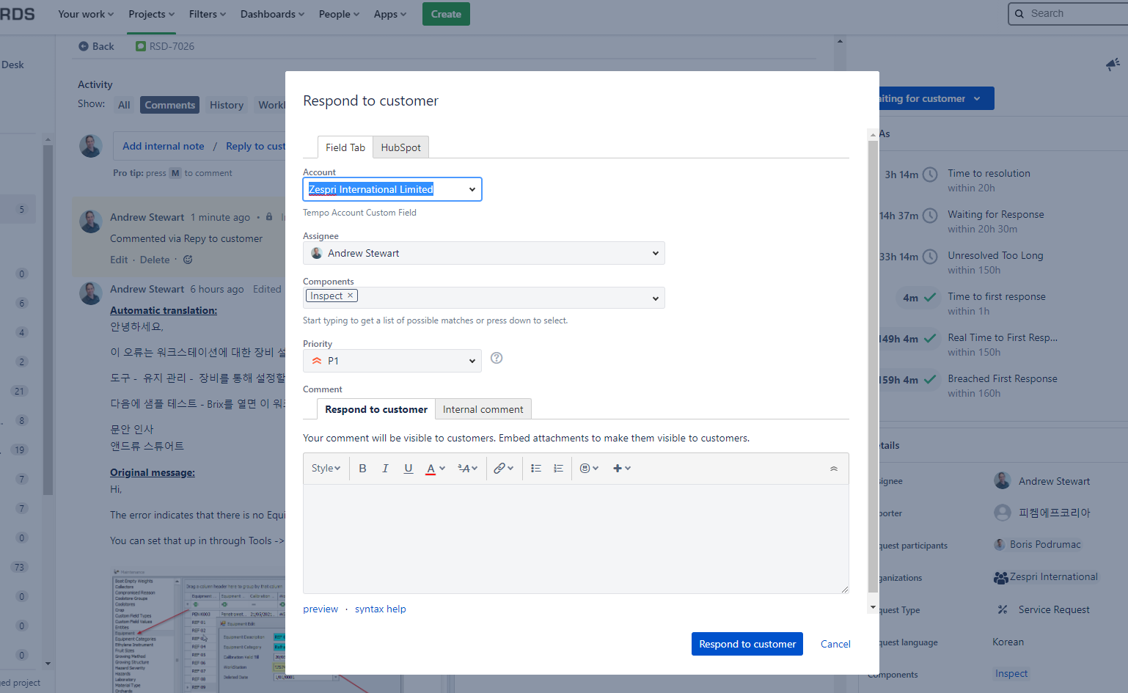Click the feedback megaphone icon

click(x=1113, y=65)
